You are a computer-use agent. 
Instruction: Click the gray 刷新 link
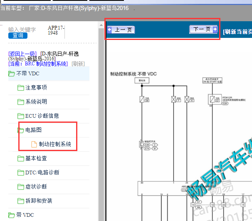[78, 64]
